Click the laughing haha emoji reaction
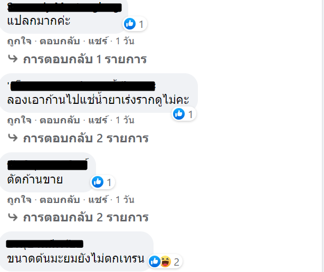This screenshot has width=324, height=272. [166, 261]
